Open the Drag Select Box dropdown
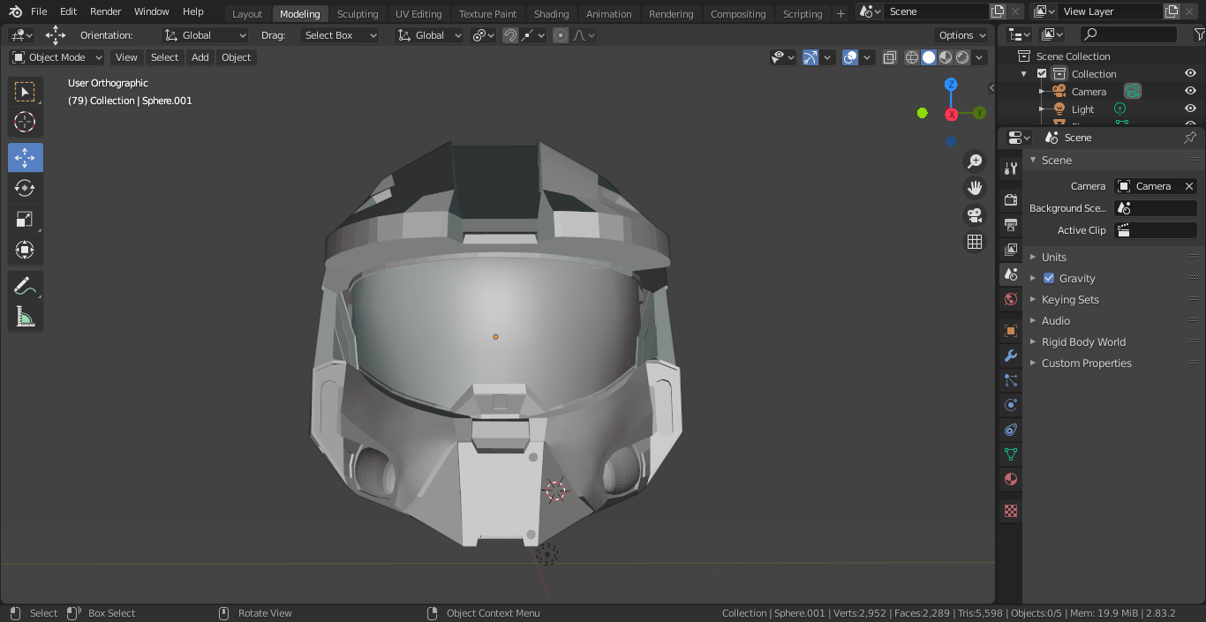This screenshot has width=1206, height=622. (x=340, y=35)
